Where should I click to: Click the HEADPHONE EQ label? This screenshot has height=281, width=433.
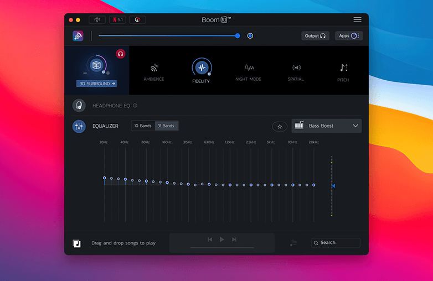tap(111, 106)
